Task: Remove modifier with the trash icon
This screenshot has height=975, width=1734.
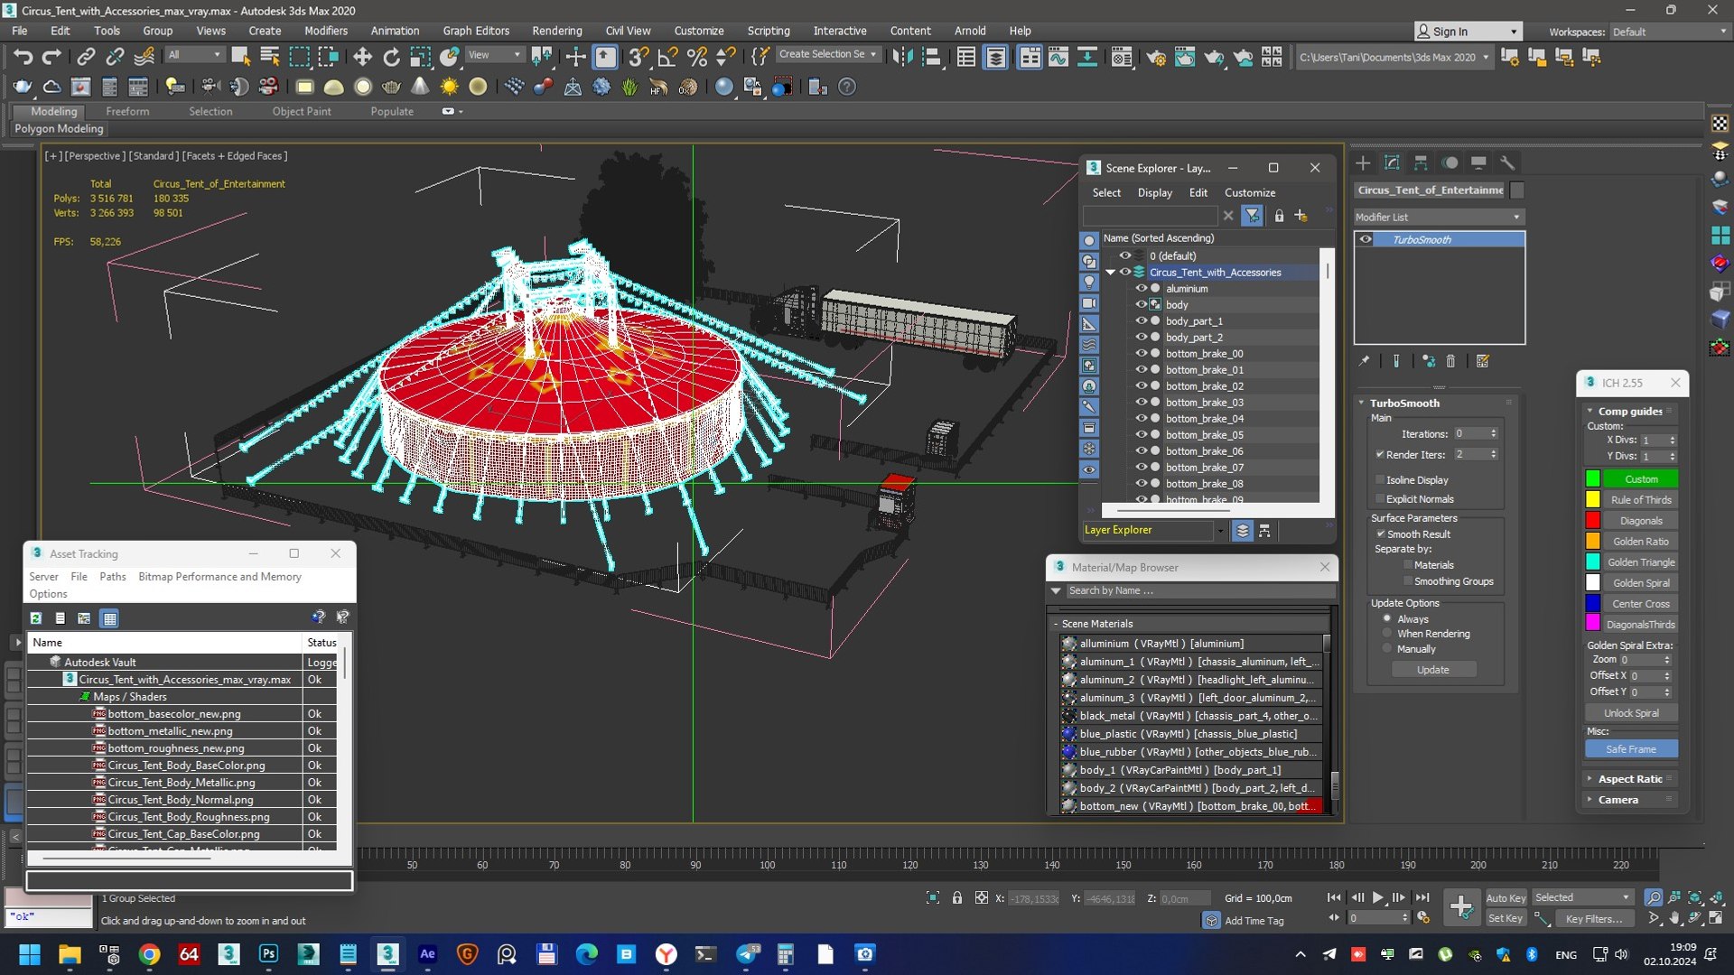Action: [x=1450, y=361]
